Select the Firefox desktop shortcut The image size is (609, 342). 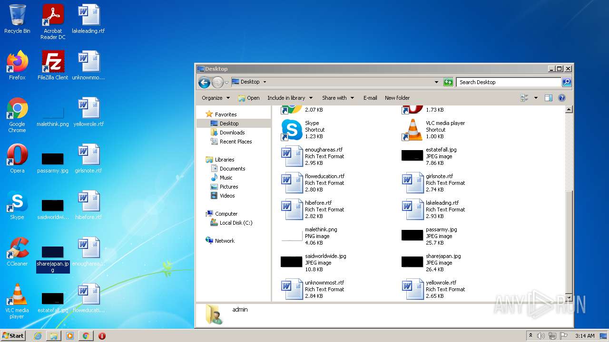tap(17, 66)
